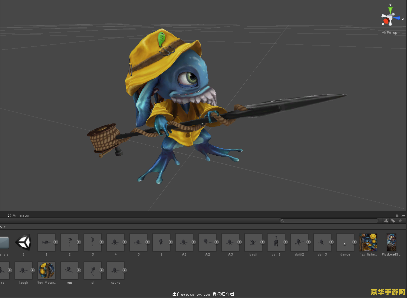Image resolution: width=407 pixels, height=298 pixels.
Task: Select the Materials folder in the project browser
Action: tap(4, 242)
